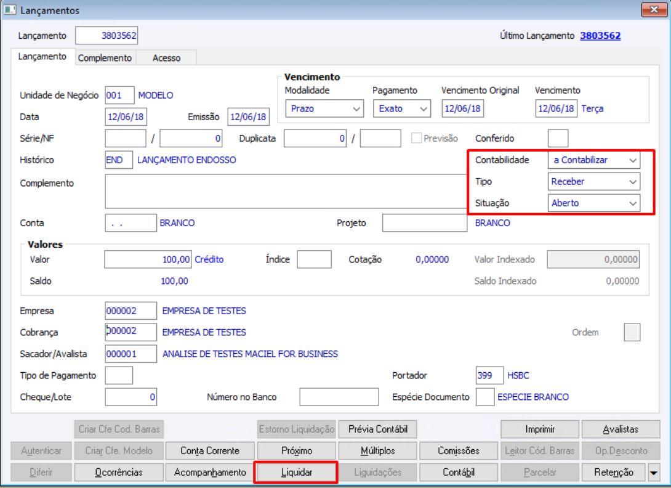The width and height of the screenshot is (671, 488).
Task: Click the Contábil button
Action: pyautogui.click(x=459, y=472)
